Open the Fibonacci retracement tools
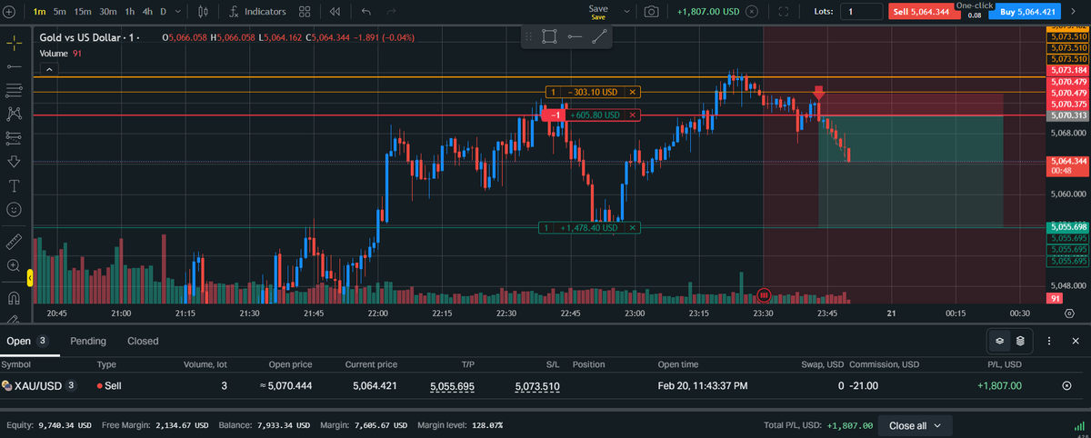Screen dimensions: 1091x438 click(x=14, y=90)
